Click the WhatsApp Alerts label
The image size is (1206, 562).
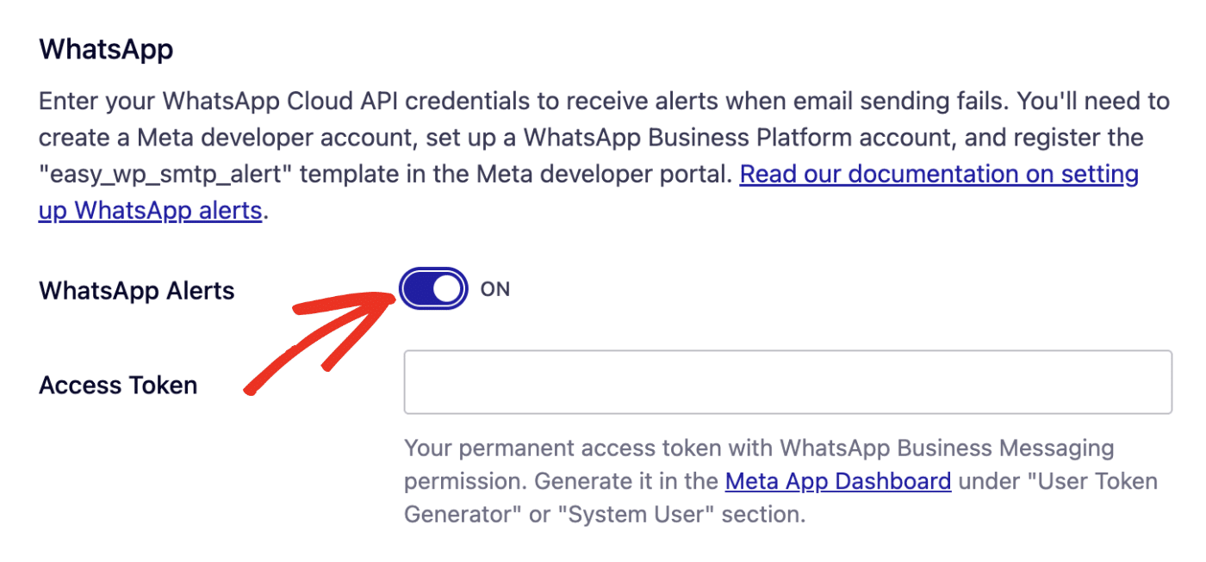point(135,290)
